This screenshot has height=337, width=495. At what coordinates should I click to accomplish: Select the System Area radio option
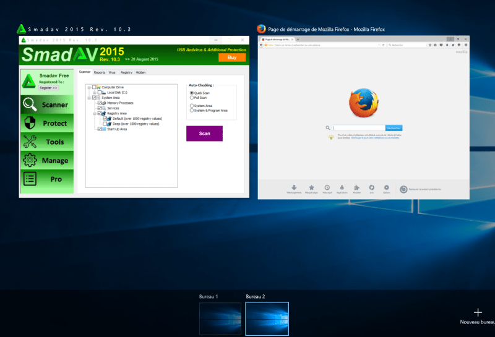[192, 106]
